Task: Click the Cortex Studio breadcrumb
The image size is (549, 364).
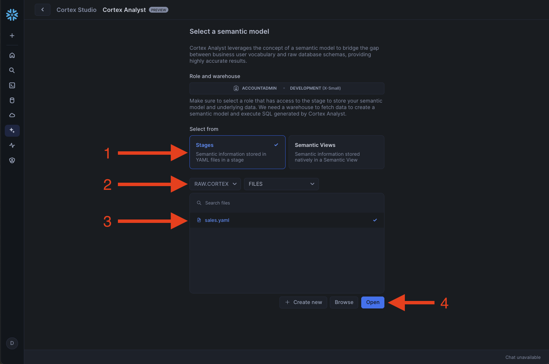Action: 76,10
